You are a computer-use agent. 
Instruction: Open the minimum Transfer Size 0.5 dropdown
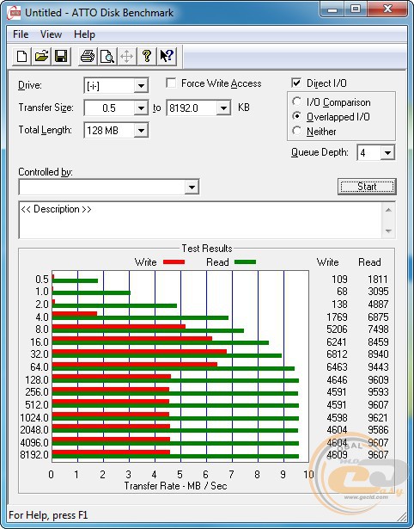[x=141, y=108]
